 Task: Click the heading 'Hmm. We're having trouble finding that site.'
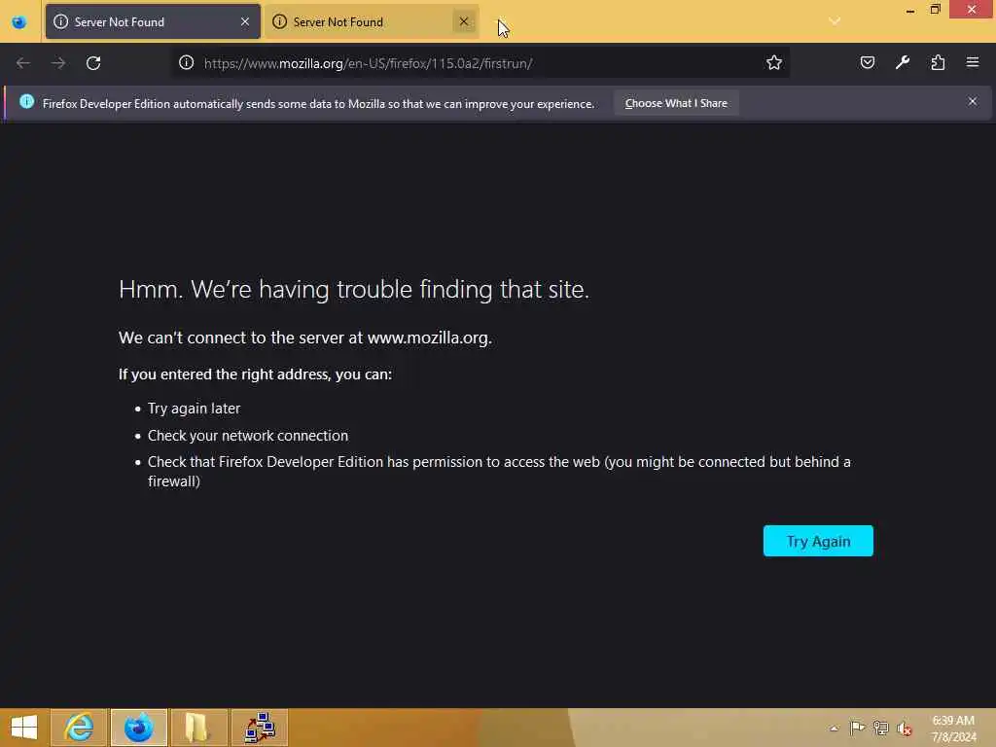[354, 290]
